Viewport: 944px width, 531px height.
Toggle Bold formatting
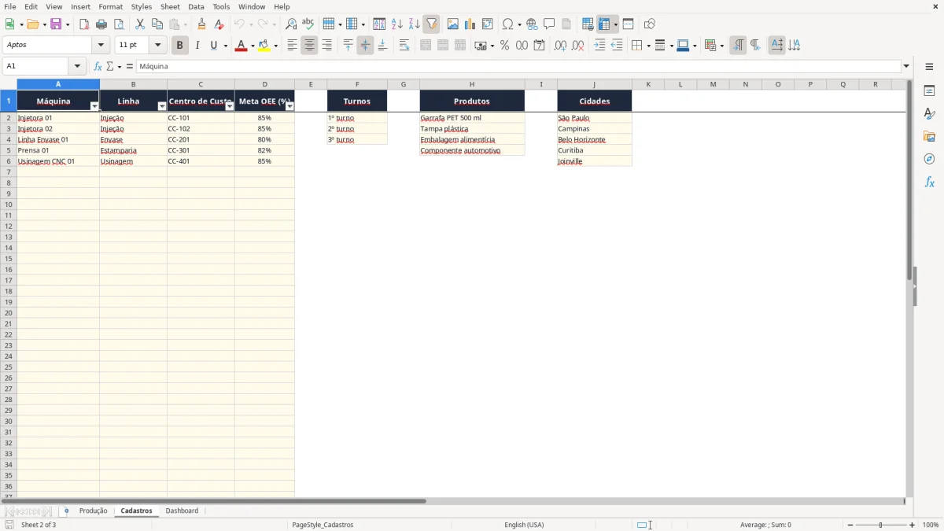(x=180, y=46)
